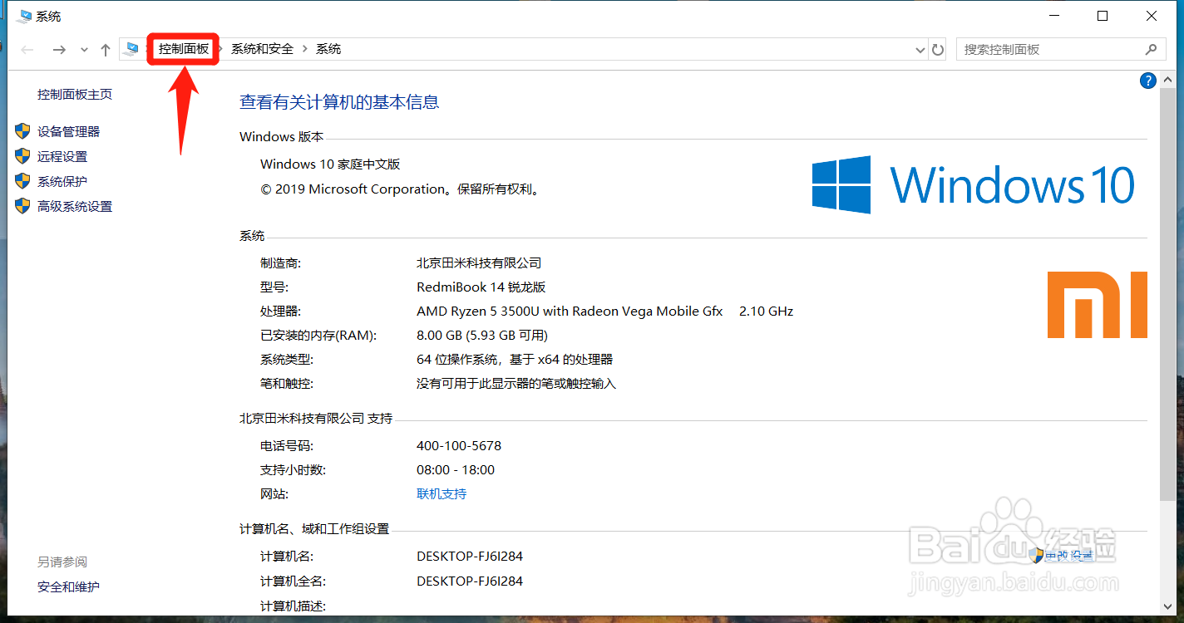Minimize the 系统 window
The height and width of the screenshot is (623, 1184).
pos(1054,16)
